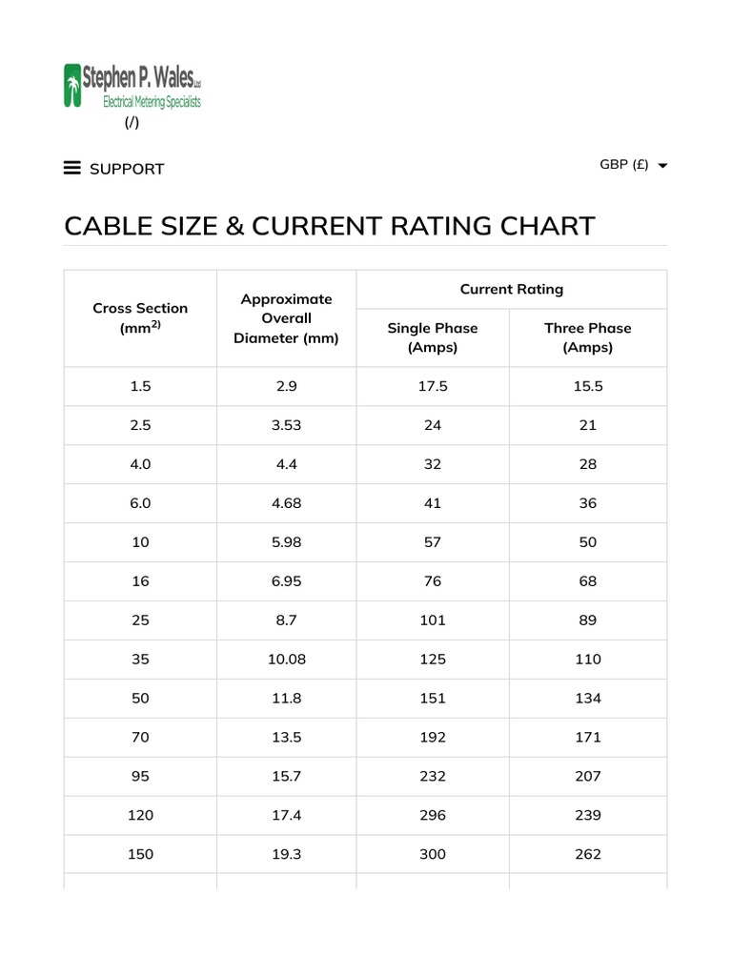The width and height of the screenshot is (732, 976).
Task: Select the Approximate Overall Diameter header
Action: (x=286, y=318)
